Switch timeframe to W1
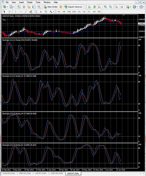 94,12
